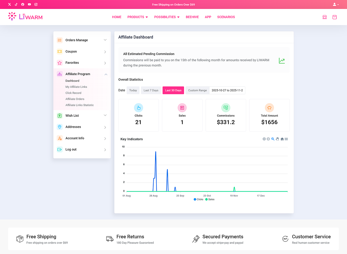Select the chart selection zoom tool
The height and width of the screenshot is (254, 347).
[x=273, y=139]
